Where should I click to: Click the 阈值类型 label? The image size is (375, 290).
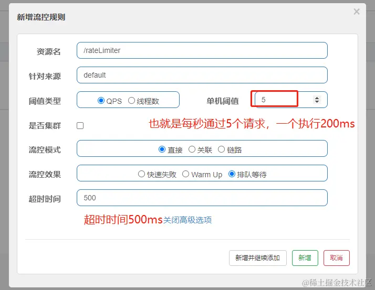point(45,101)
